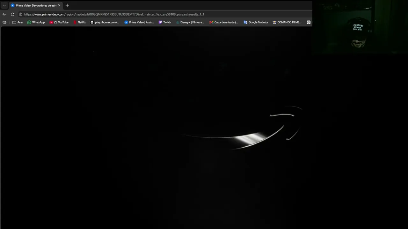Viewport: 408px width, 229px height.
Task: Open the COMANDO FILME... bookmark
Action: coord(287,22)
